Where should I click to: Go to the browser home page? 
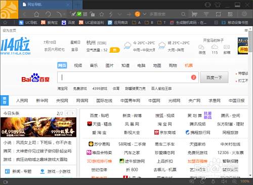(36, 14)
